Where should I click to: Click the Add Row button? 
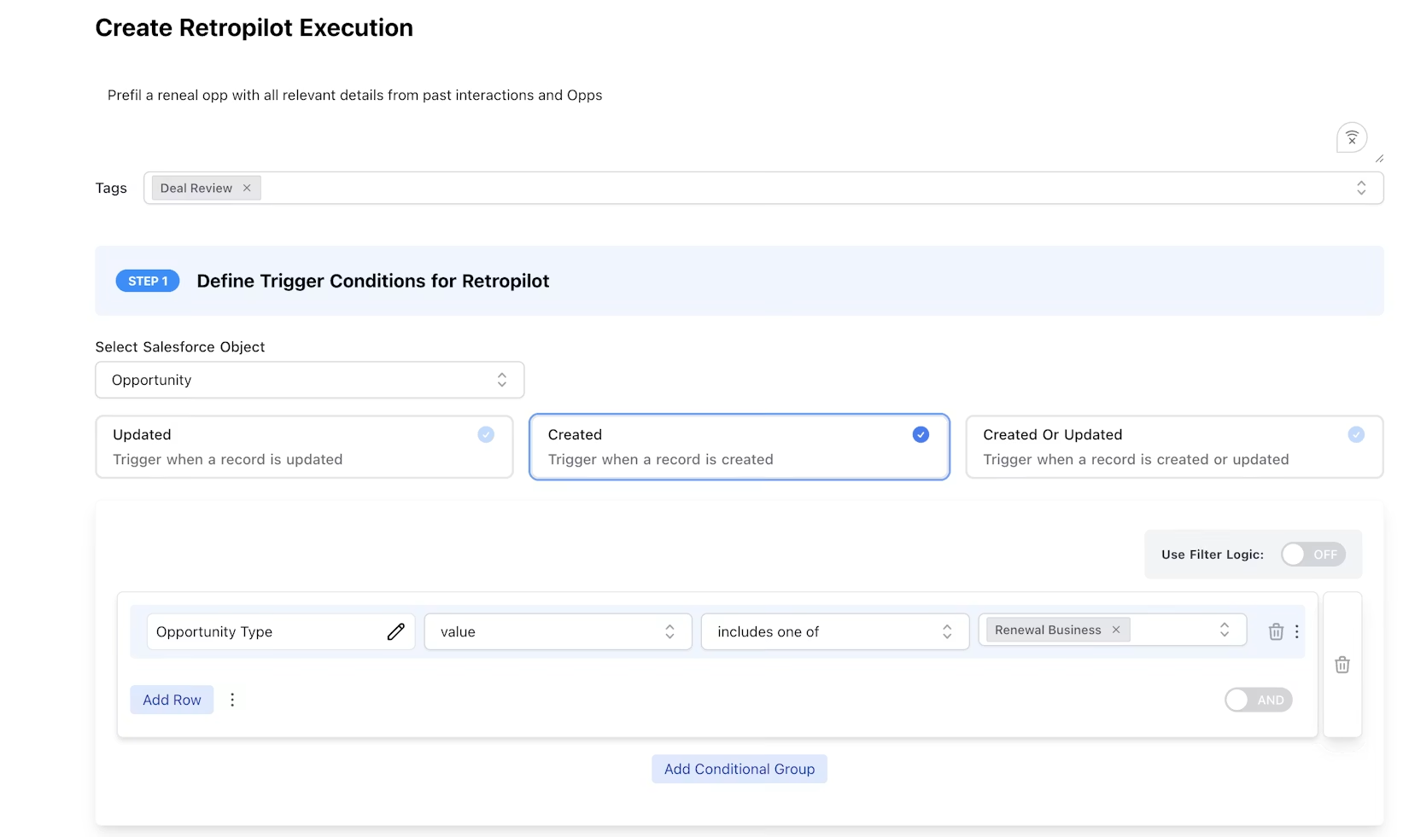click(172, 700)
